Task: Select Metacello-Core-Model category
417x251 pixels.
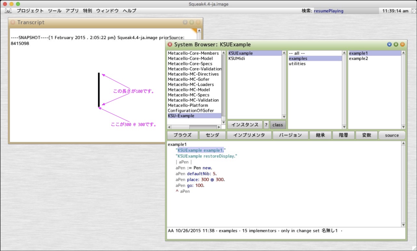Action: [194, 59]
